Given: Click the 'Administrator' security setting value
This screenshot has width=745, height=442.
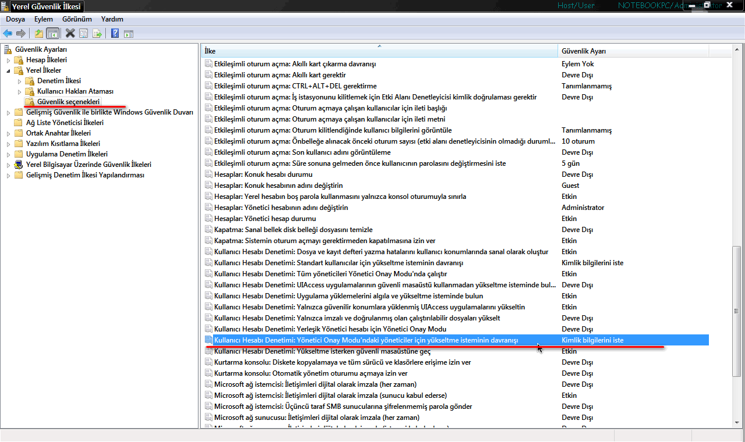Looking at the screenshot, I should (583, 208).
